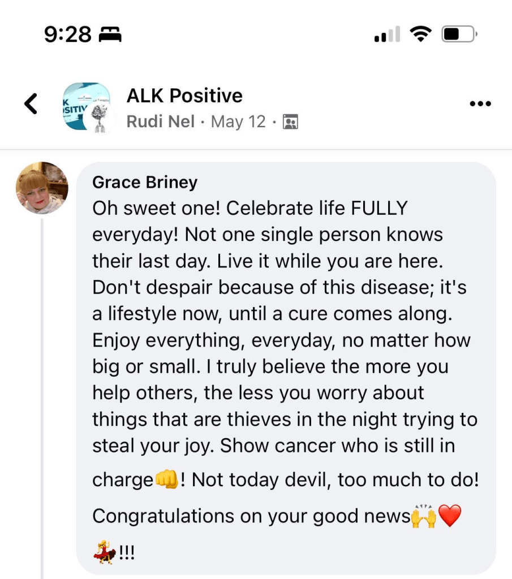
Task: Open Rudi Nel's profile name
Action: pos(161,122)
